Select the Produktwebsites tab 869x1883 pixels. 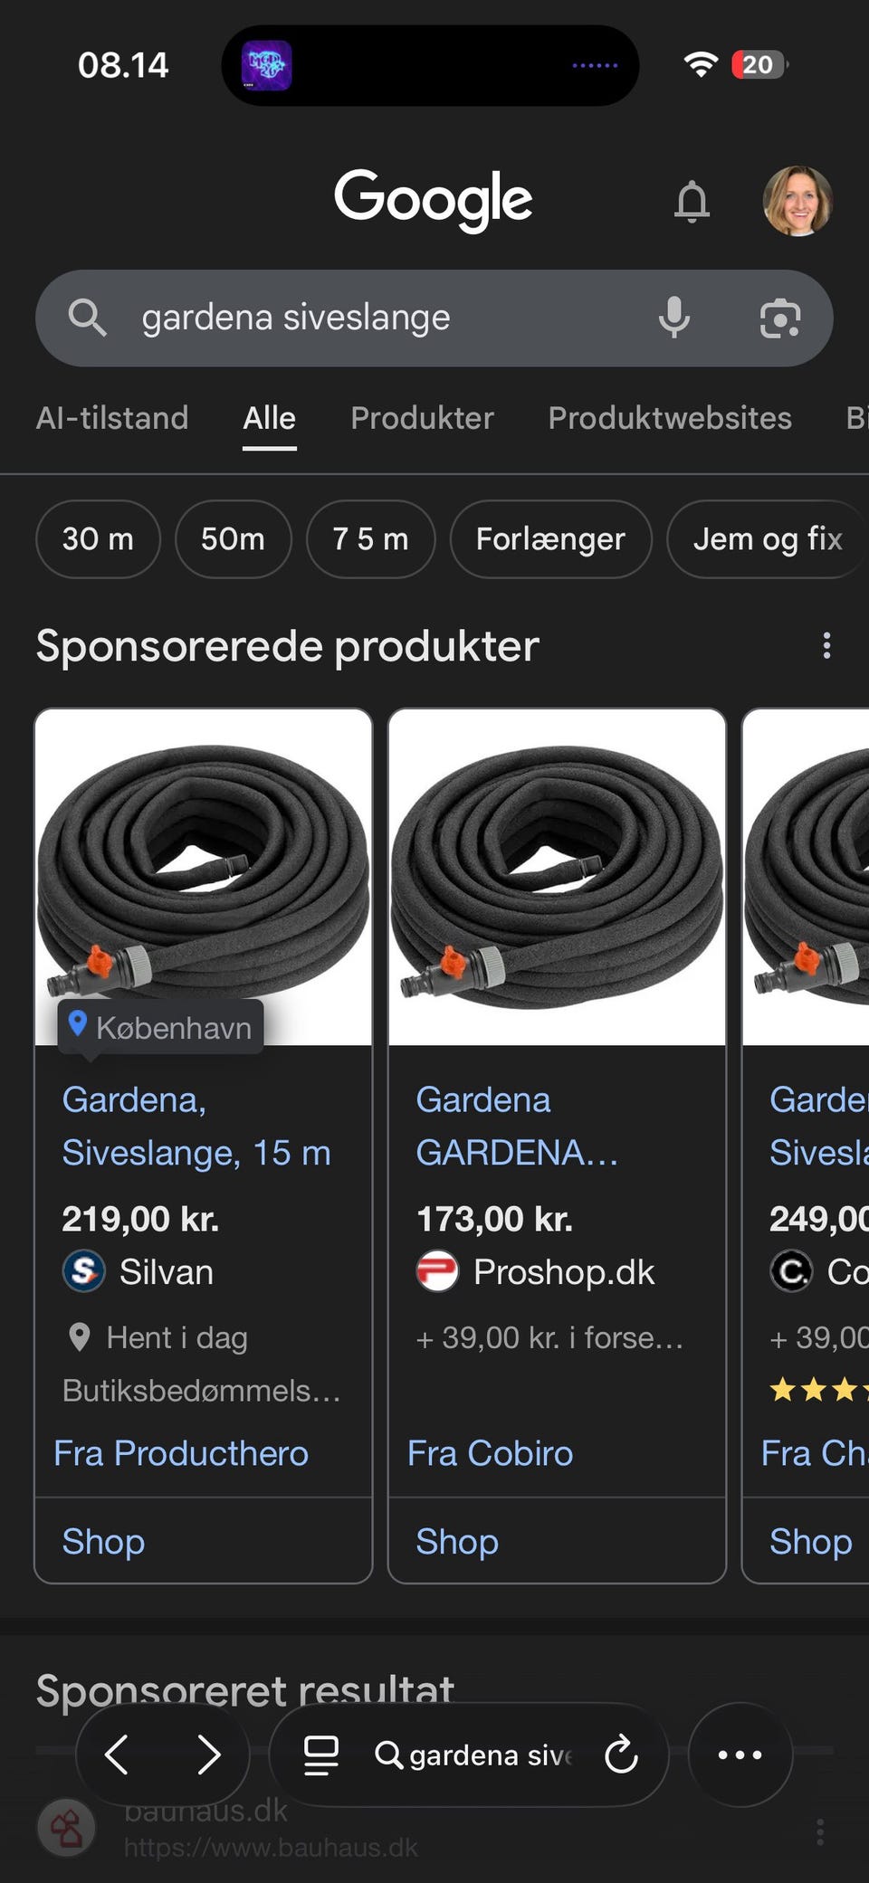coord(670,418)
